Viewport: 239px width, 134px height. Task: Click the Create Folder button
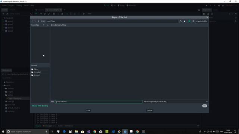click(x=202, y=21)
